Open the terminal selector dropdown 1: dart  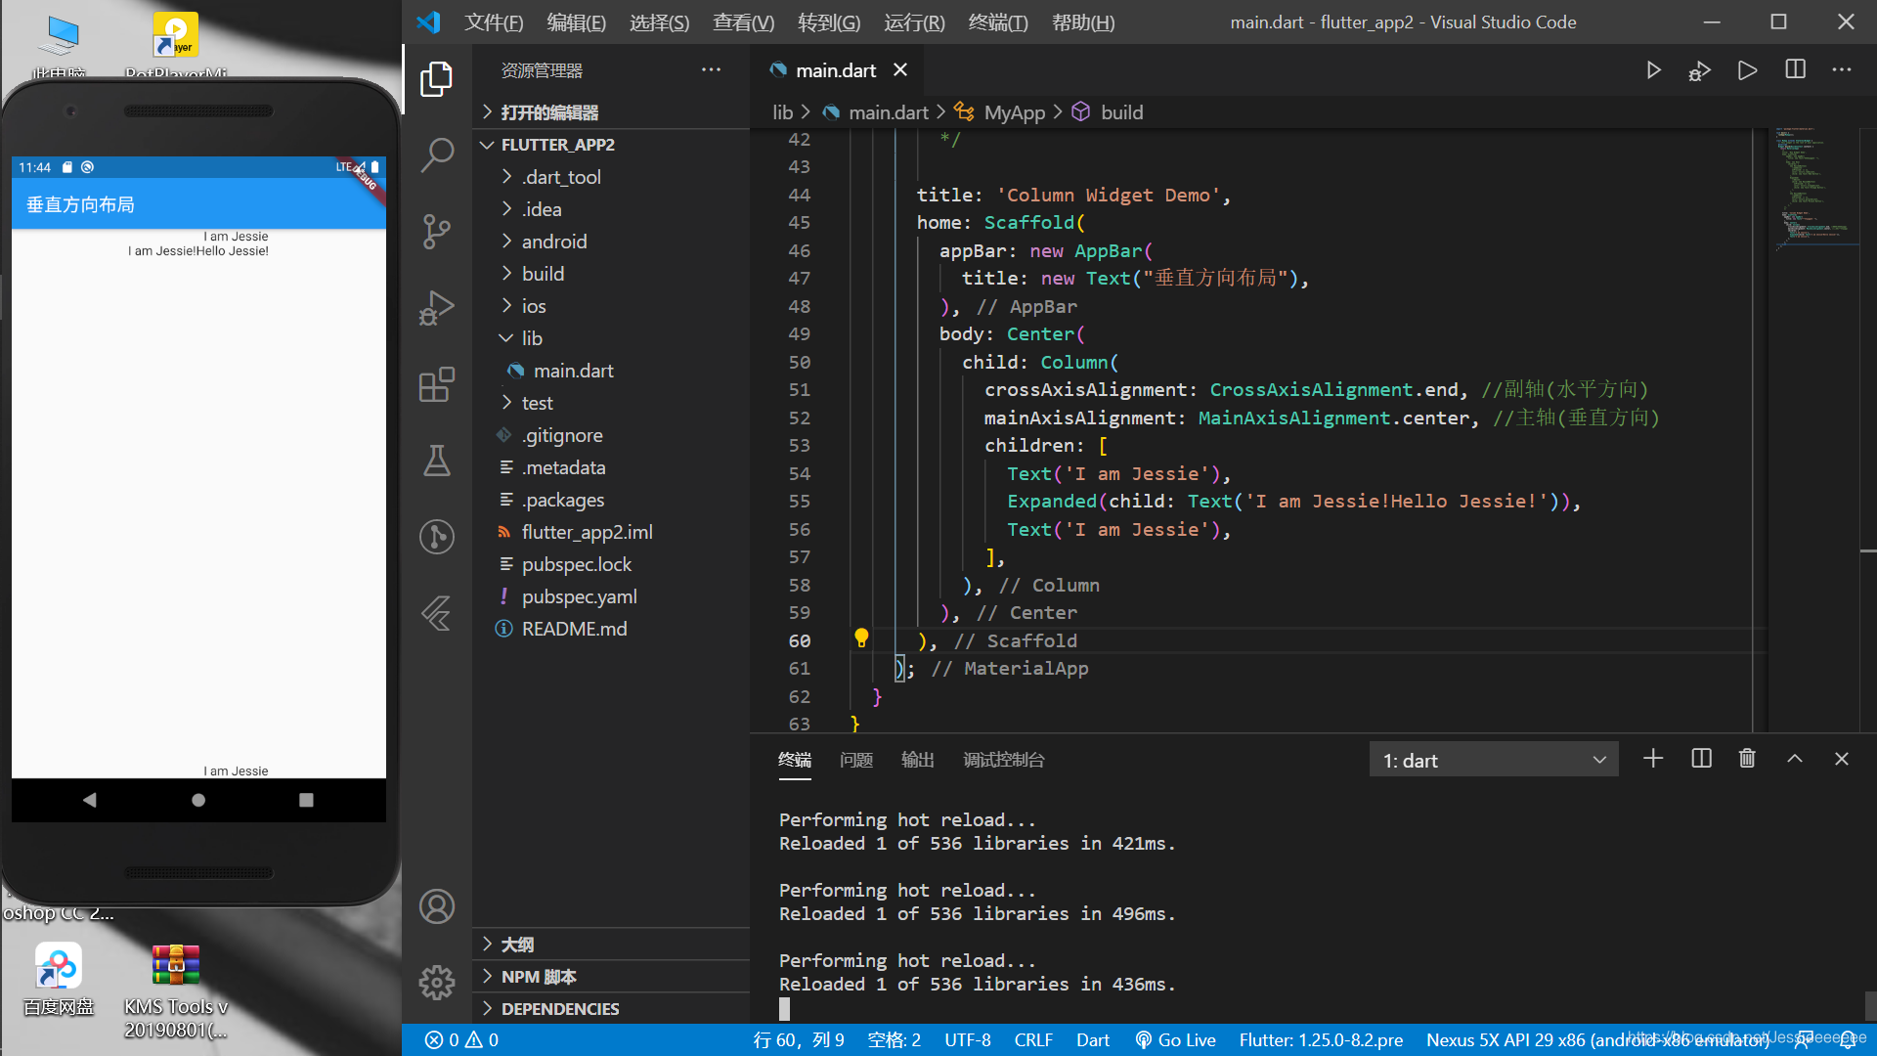1494,760
